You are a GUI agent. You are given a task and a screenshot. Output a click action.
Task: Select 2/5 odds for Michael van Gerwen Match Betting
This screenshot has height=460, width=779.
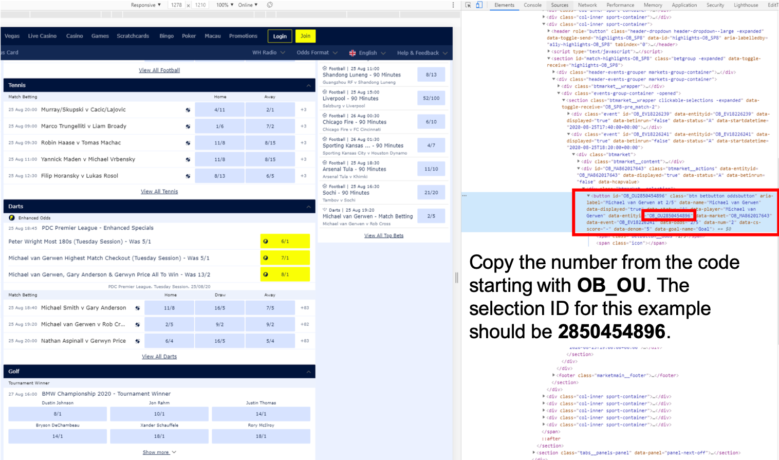(x=431, y=216)
